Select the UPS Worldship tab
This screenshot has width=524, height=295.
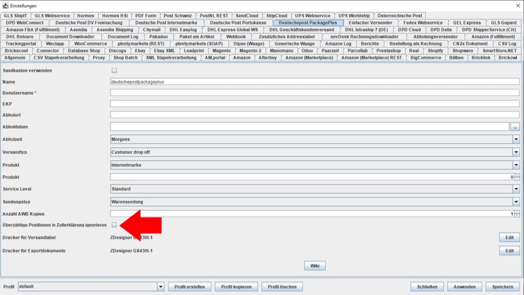point(354,16)
